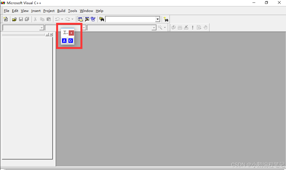Open the Window menu
Image resolution: width=286 pixels, height=170 pixels.
(86, 11)
